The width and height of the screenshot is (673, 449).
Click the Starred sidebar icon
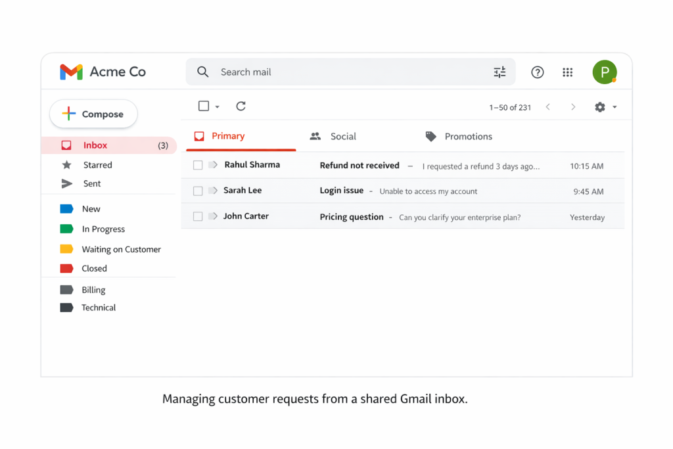66,165
